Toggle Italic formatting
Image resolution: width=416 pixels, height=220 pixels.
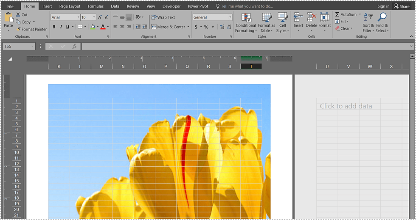tap(61, 27)
